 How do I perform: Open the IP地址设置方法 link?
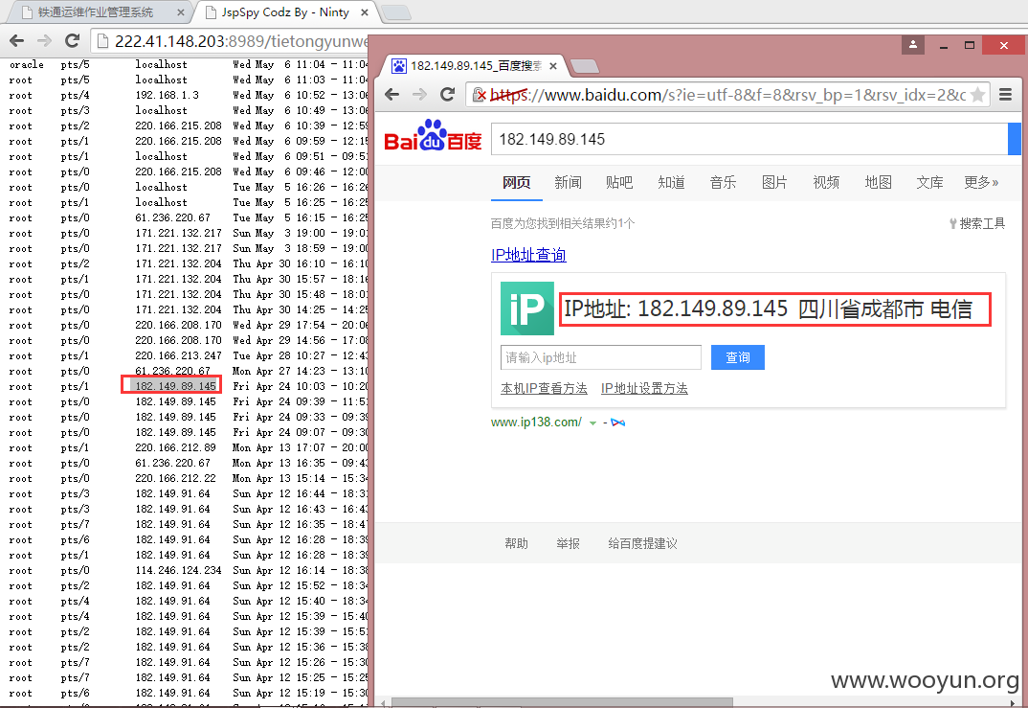(x=644, y=388)
